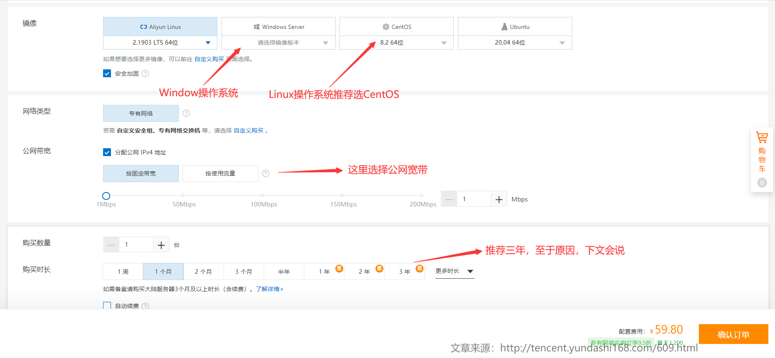The height and width of the screenshot is (358, 775).
Task: Enable the 自动续费 checkbox
Action: point(107,306)
